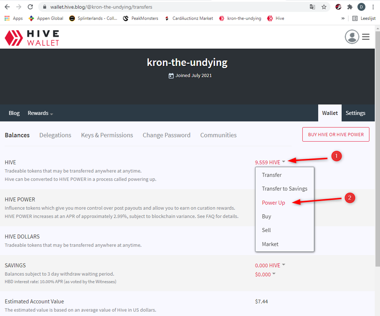The height and width of the screenshot is (316, 380).
Task: Open the Apps bookmark shortcut
Action: click(13, 18)
